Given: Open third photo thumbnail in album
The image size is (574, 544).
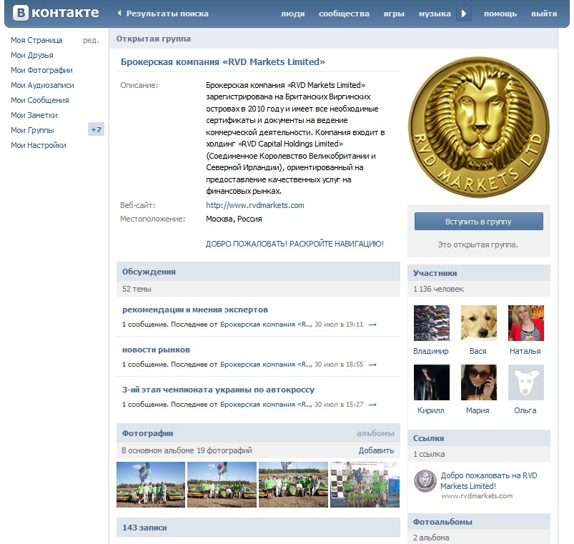Looking at the screenshot, I should (293, 485).
